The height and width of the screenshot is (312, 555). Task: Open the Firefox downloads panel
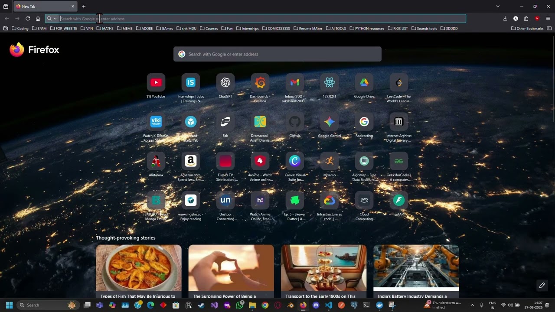coord(505,19)
